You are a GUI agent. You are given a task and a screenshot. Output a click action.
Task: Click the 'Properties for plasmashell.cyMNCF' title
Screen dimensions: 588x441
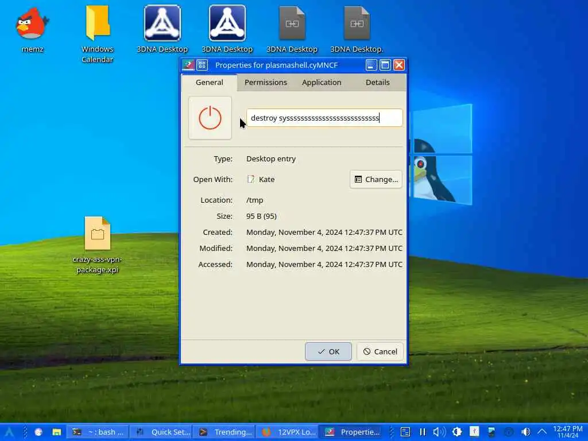(276, 65)
